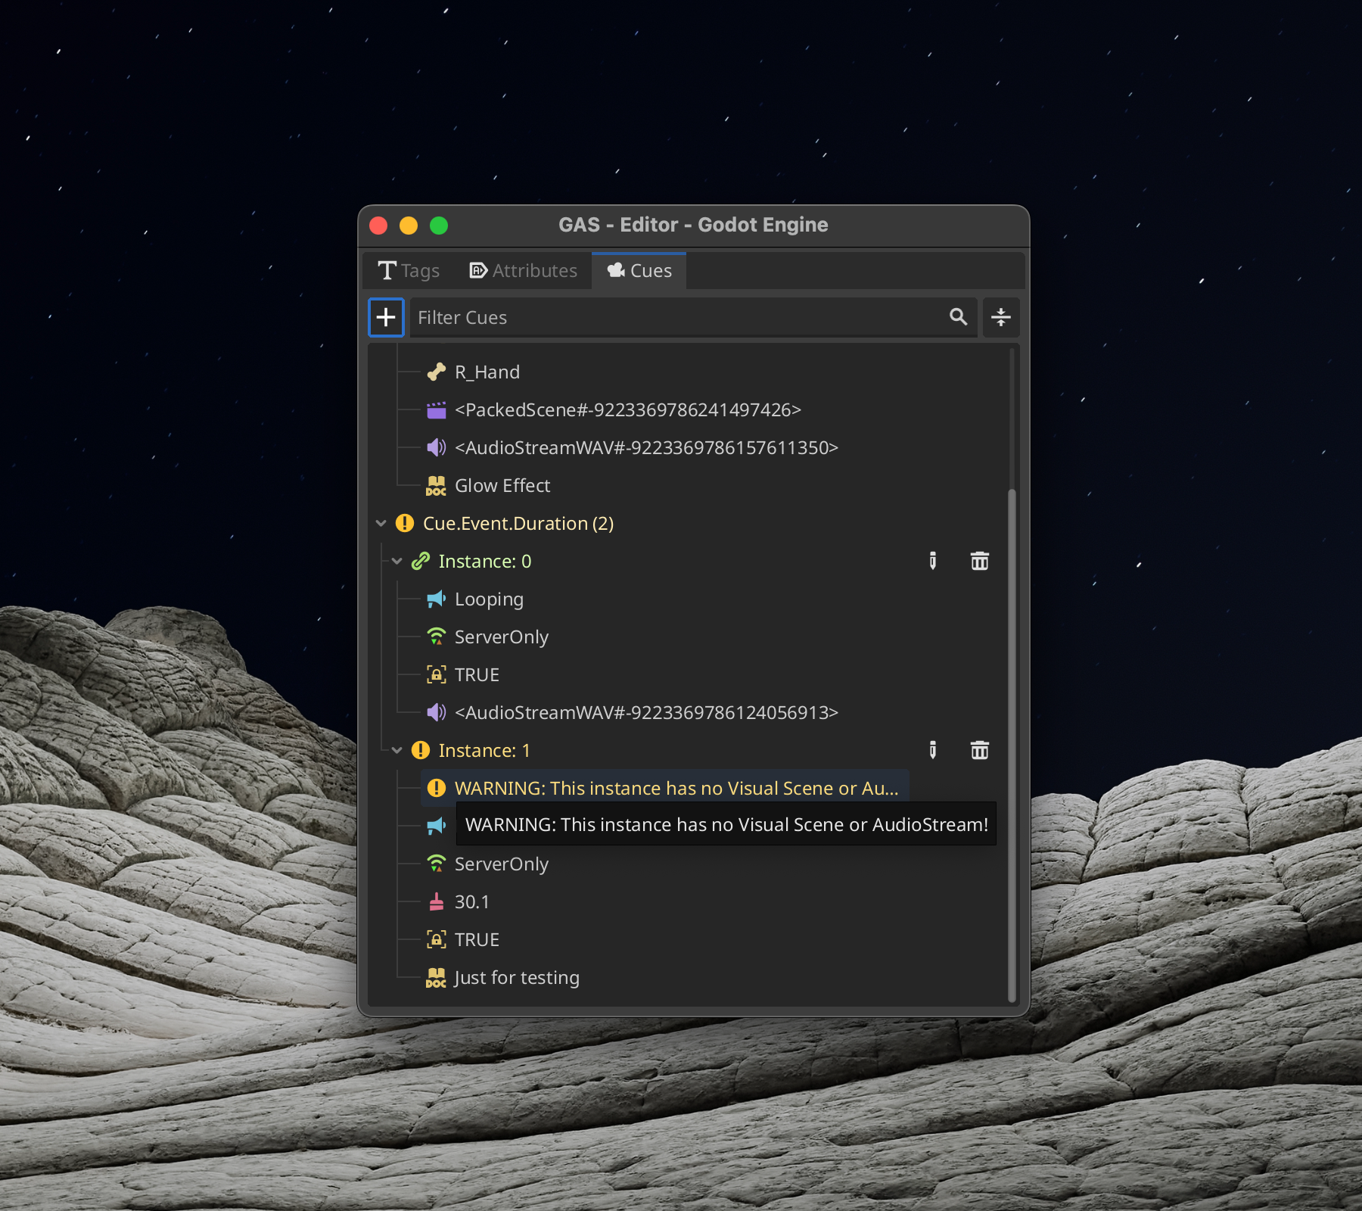Click warning icon beside Cue.Event.Duration
Viewport: 1362px width, 1211px height.
(405, 523)
